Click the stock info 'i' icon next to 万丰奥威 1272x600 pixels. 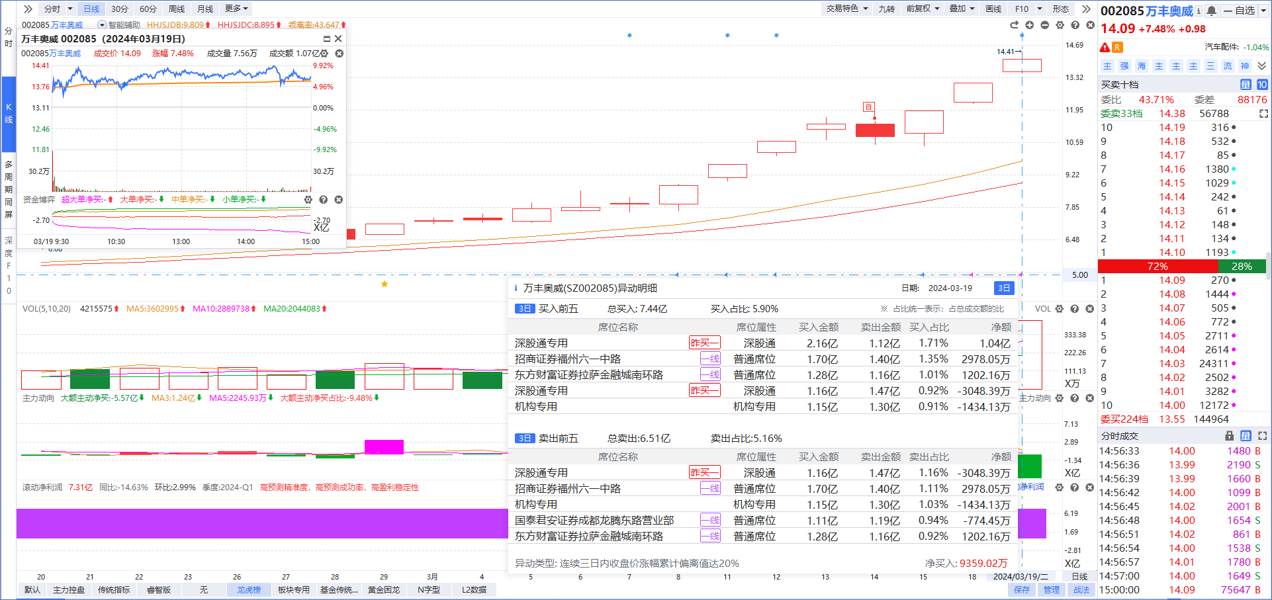coord(1199,11)
